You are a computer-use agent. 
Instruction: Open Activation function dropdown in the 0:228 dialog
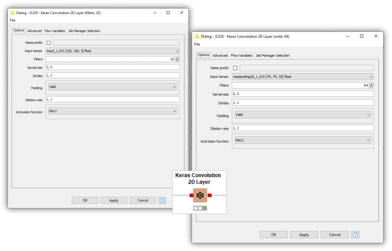[303, 140]
